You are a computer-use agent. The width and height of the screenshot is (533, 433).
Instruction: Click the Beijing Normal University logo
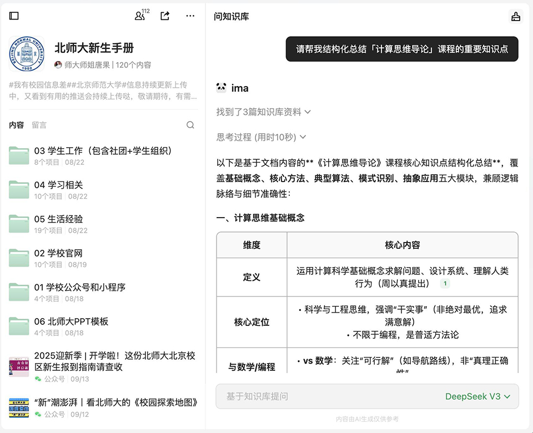click(x=27, y=54)
